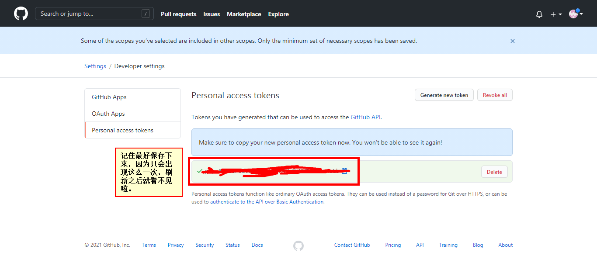Open Pricing footer link
Image resolution: width=597 pixels, height=273 pixels.
tap(393, 245)
